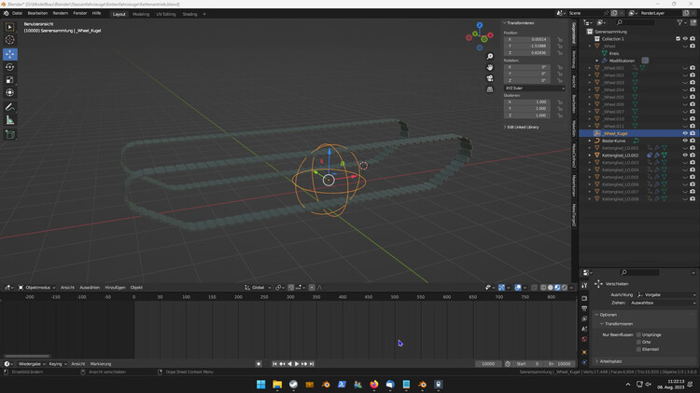Select the Measure tool
Screen dimensions: 700x393
coord(10,120)
